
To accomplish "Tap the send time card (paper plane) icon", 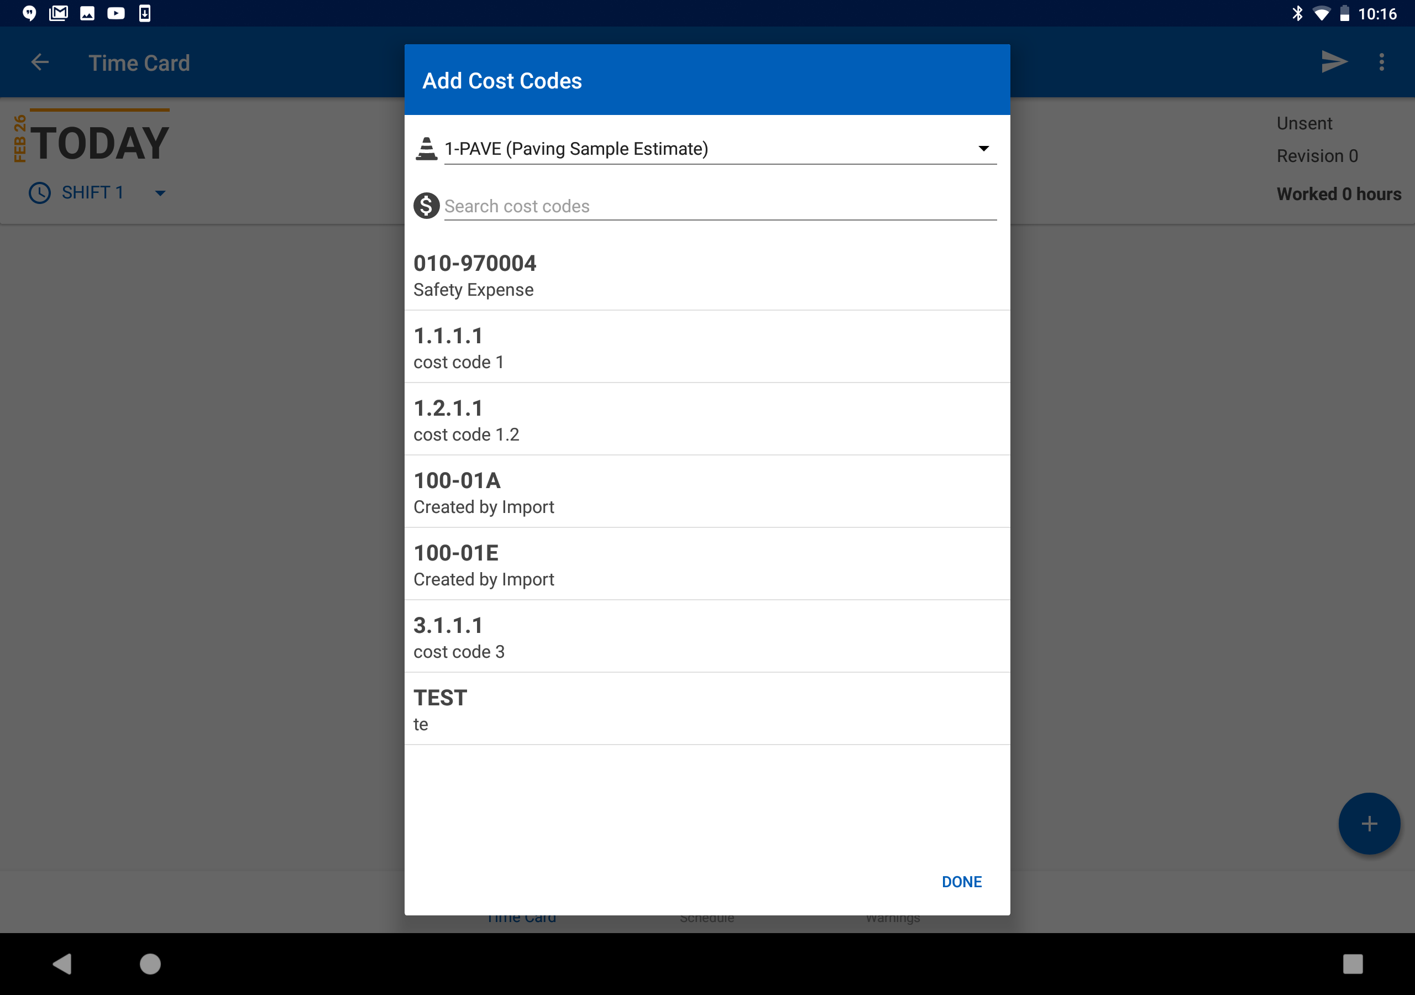I will click(1334, 62).
